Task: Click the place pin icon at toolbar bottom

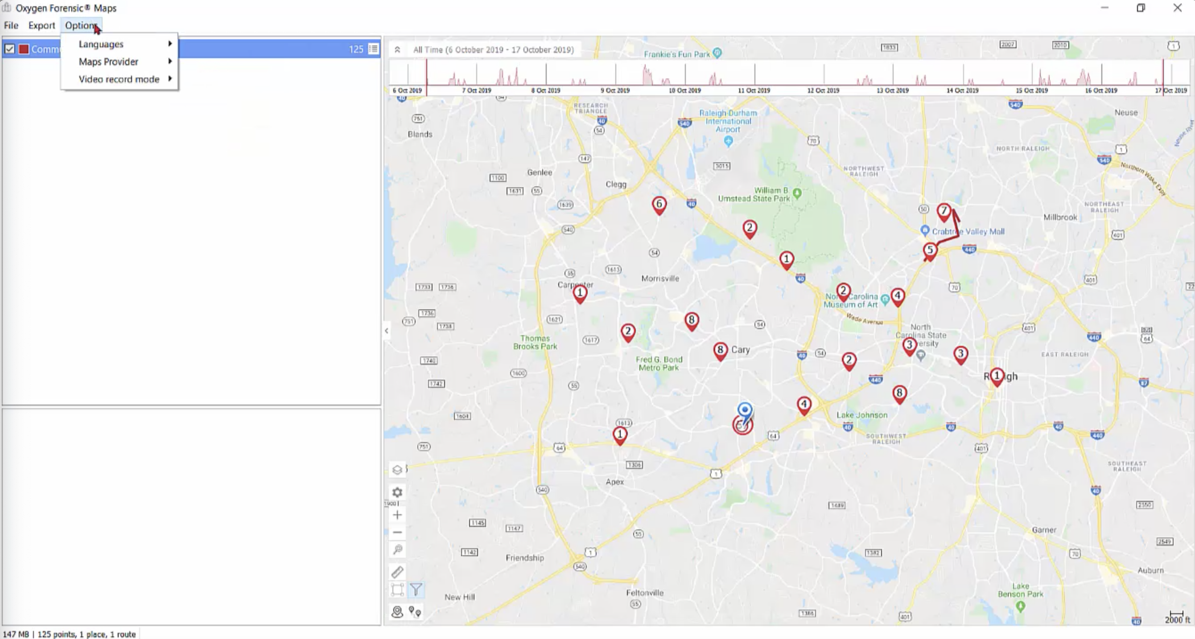Action: pyautogui.click(x=397, y=612)
